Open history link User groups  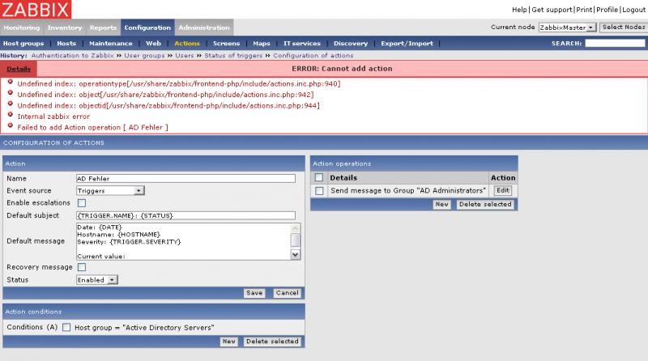point(144,55)
